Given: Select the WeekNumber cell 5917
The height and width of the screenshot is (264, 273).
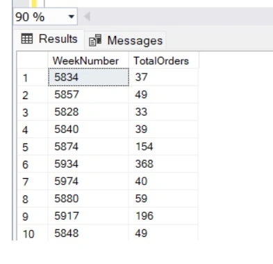Looking at the screenshot, I should (88, 215).
